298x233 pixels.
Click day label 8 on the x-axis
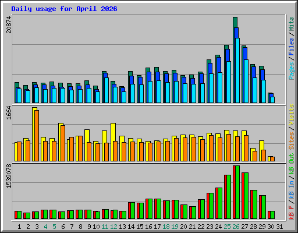tap(80, 227)
